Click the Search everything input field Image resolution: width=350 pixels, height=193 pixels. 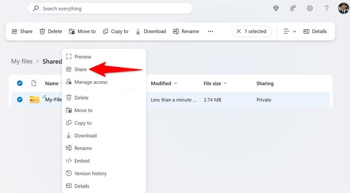(x=109, y=8)
